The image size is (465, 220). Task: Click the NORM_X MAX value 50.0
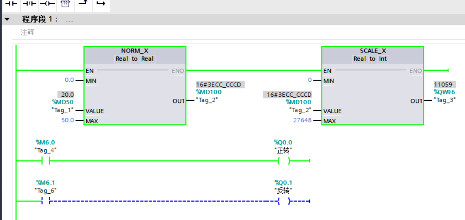67,120
